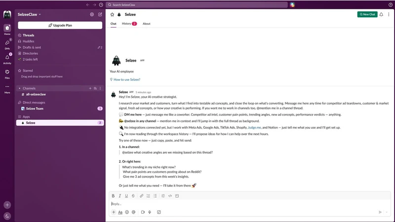Open the DMs sidebar icon
Screen dimensions: 395x222
tap(7, 43)
